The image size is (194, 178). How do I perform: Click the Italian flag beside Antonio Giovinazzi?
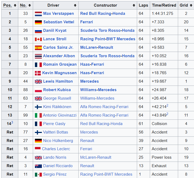coord(38,115)
